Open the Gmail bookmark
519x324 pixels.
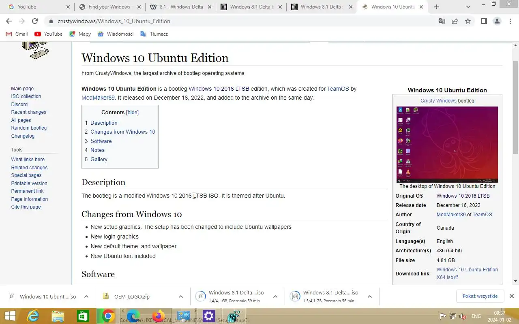pos(17,34)
